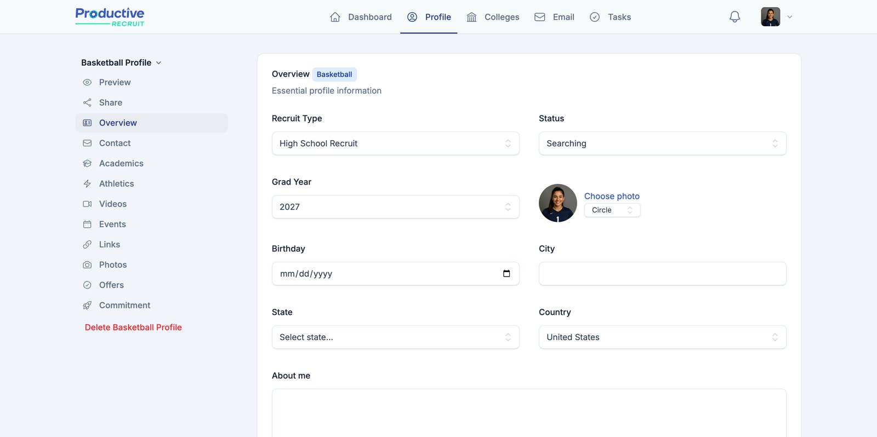
Task: Click into the City input field
Action: 662,274
